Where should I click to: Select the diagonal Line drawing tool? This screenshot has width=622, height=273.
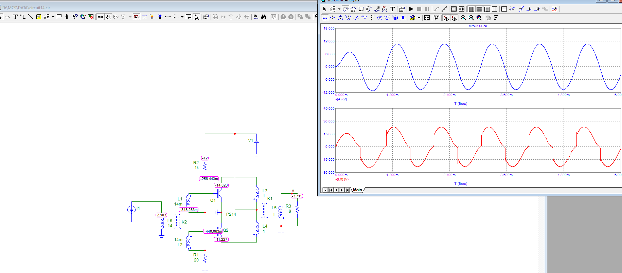31,17
